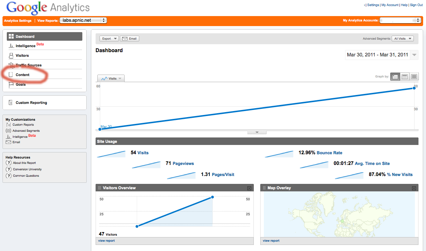Open Custom Reporting
The image size is (426, 251).
pos(31,103)
